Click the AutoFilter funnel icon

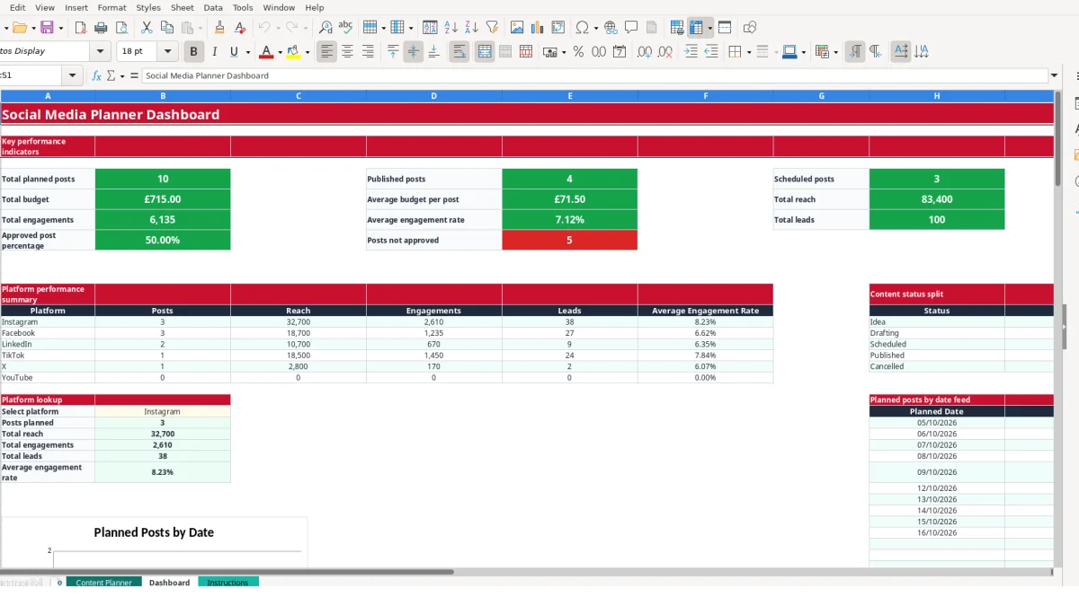point(492,28)
